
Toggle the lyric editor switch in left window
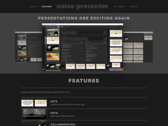click(28, 34)
